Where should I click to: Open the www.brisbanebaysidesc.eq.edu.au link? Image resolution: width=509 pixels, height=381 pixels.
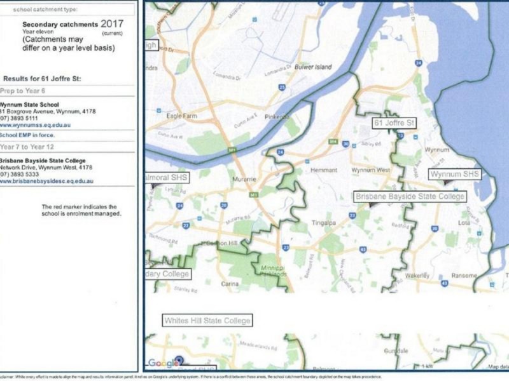47,182
